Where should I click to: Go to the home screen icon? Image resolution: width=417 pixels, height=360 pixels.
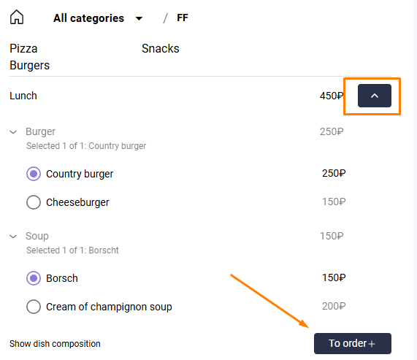point(17,17)
